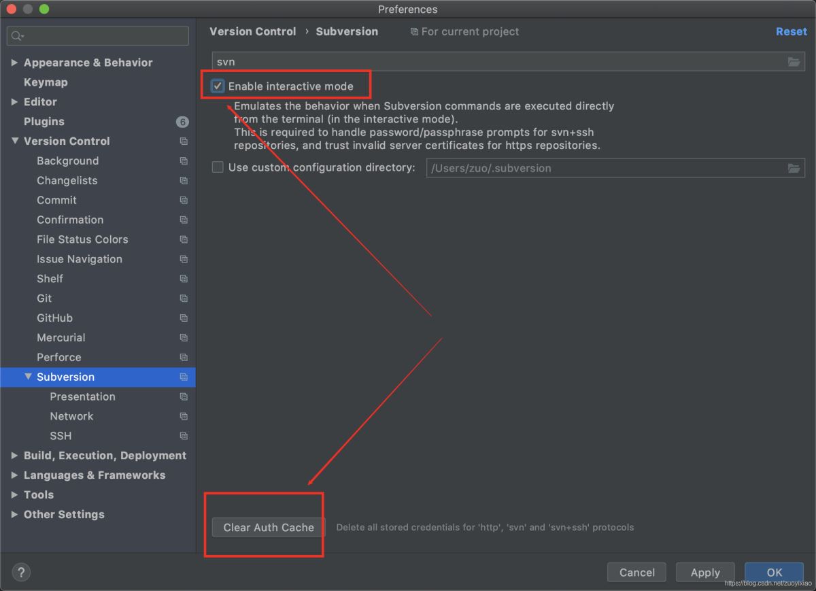
Task: Click the project-level icon beside Git
Action: click(184, 299)
